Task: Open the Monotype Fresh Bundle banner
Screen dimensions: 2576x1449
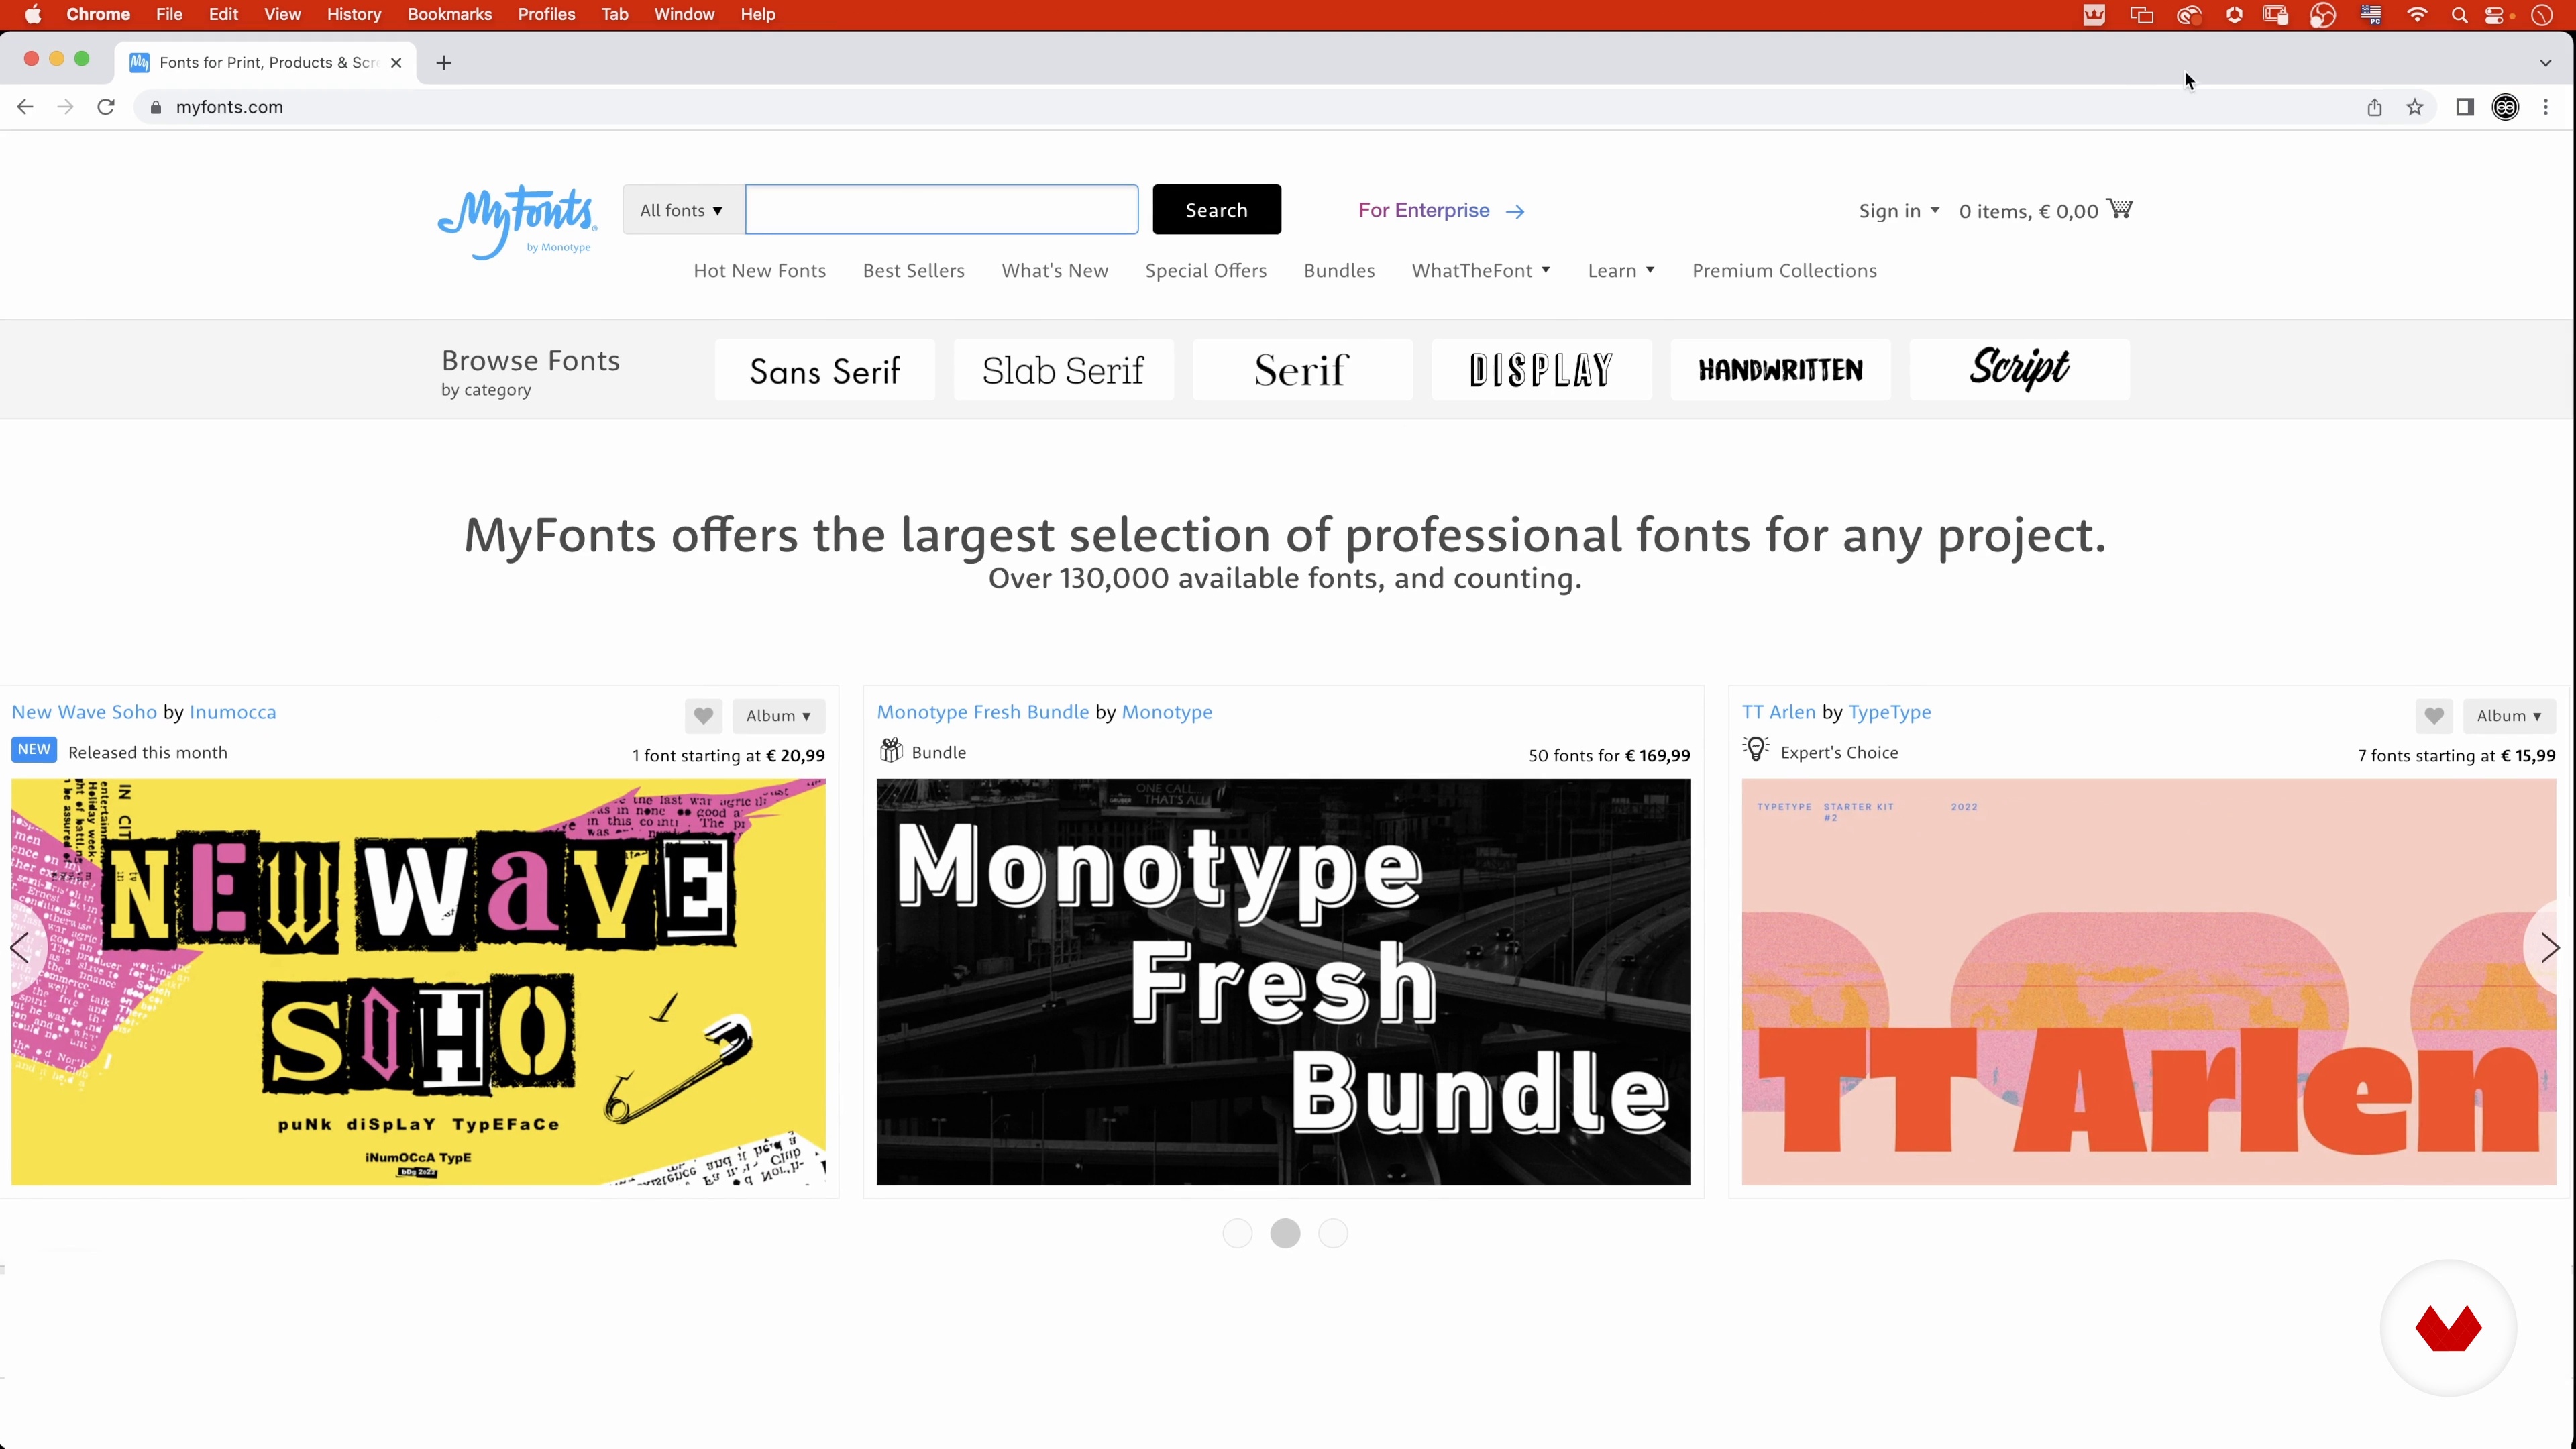Action: click(x=1283, y=982)
